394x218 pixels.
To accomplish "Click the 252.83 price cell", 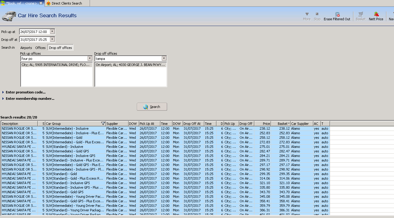I will (x=263, y=133).
